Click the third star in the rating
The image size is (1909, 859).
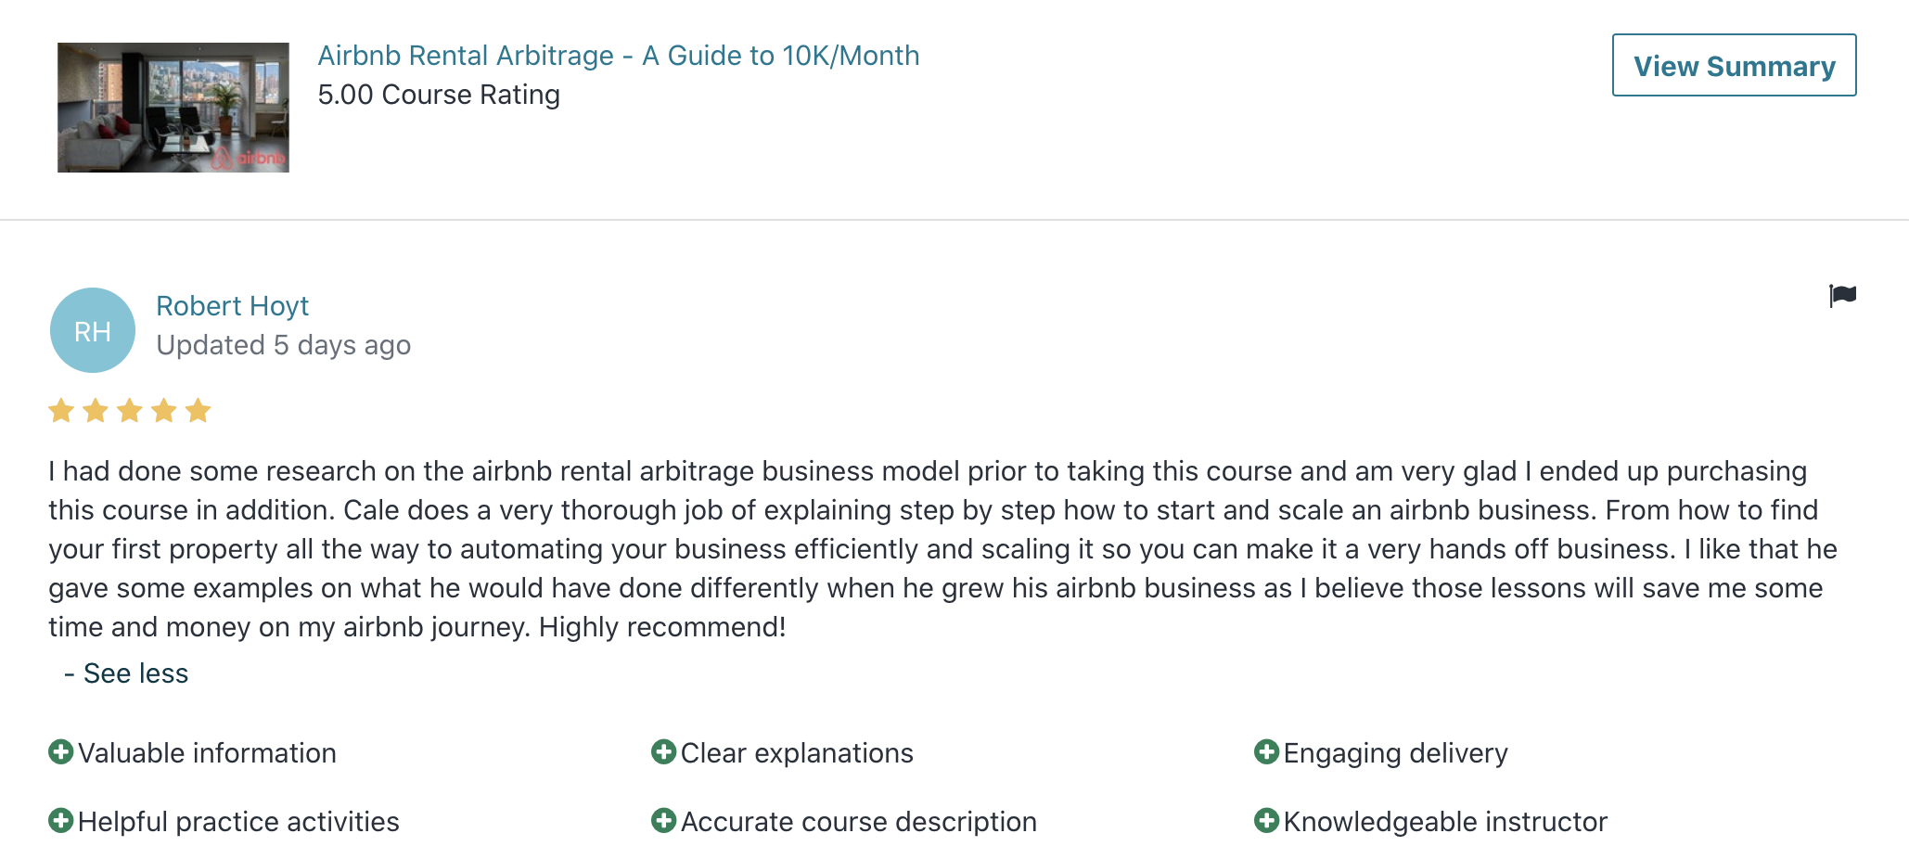[x=129, y=410]
